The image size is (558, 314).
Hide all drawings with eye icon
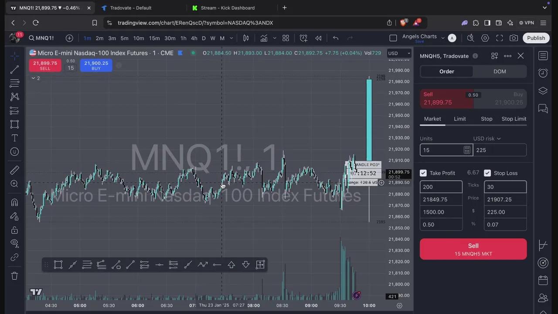pos(14,243)
